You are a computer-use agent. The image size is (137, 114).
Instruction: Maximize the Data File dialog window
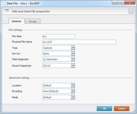pyautogui.click(x=121, y=3)
